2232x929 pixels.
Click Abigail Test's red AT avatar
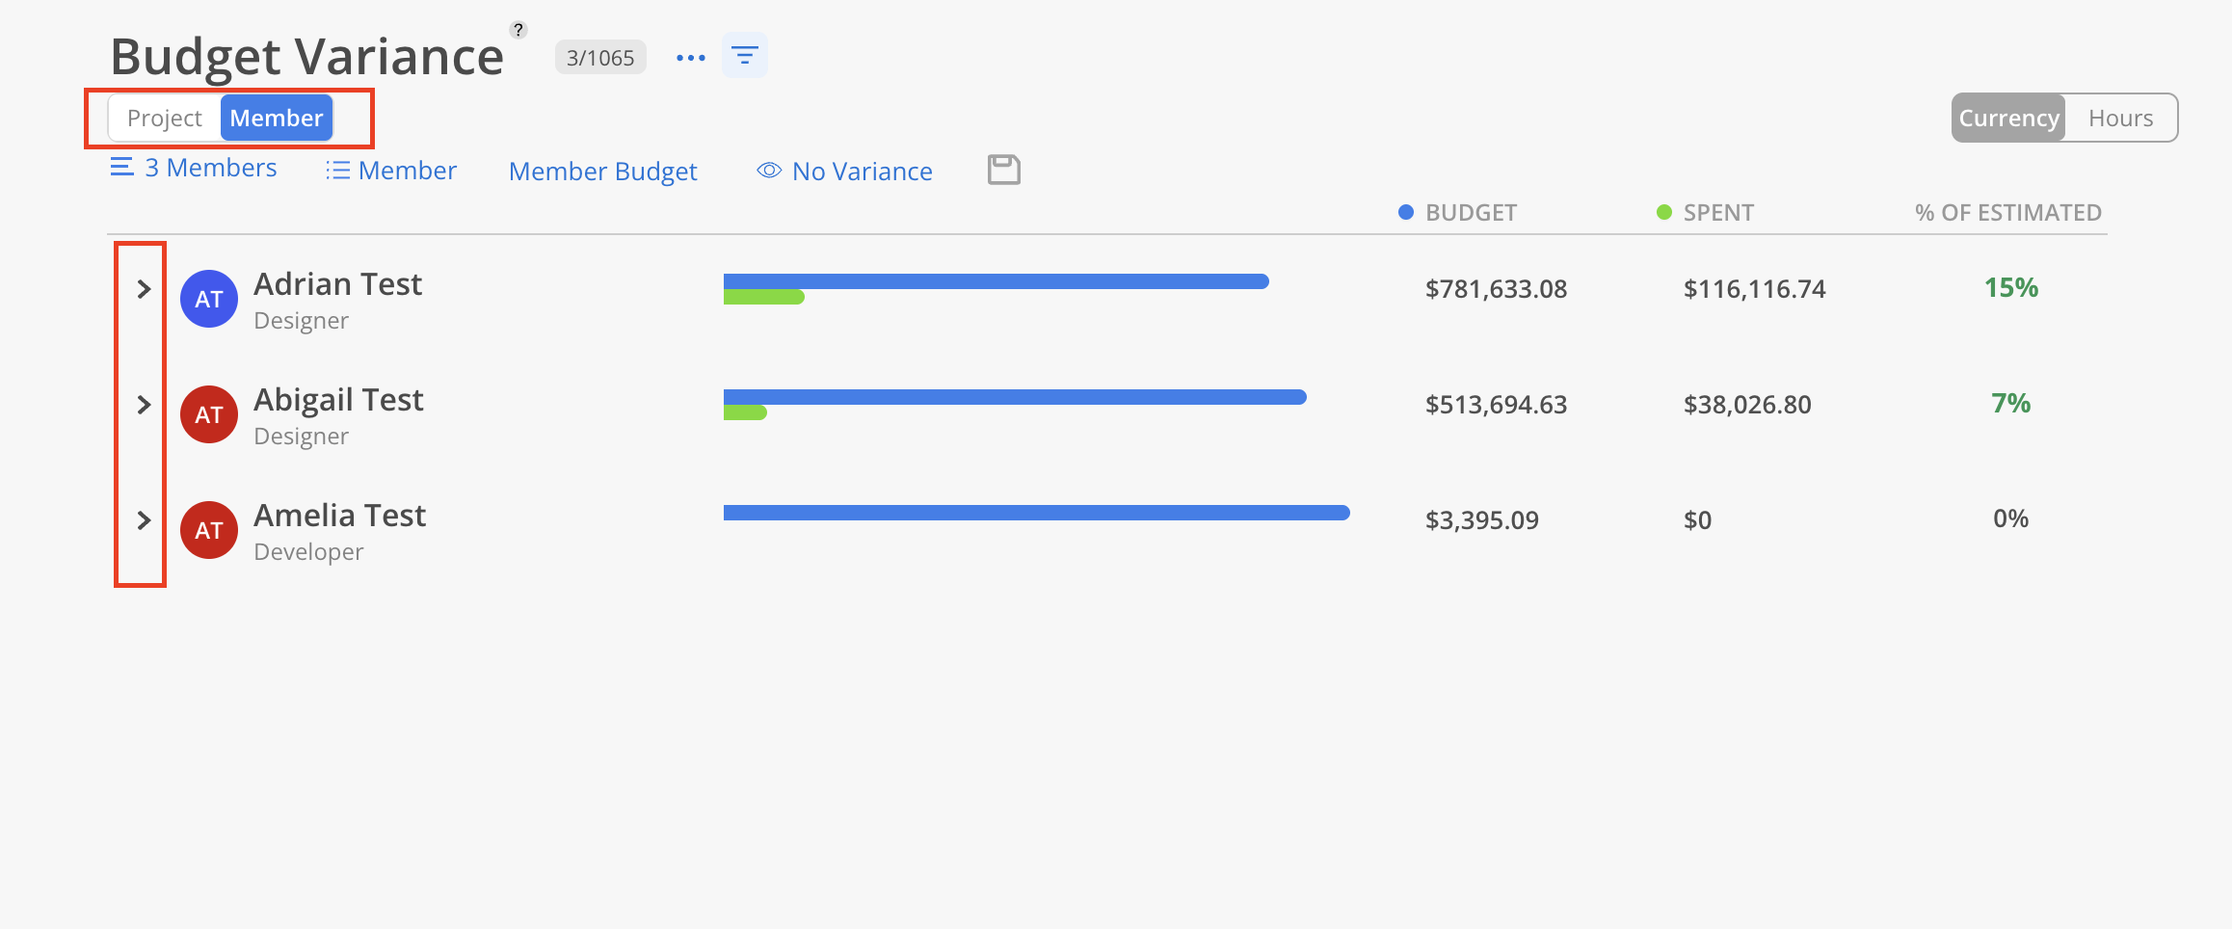point(209,414)
